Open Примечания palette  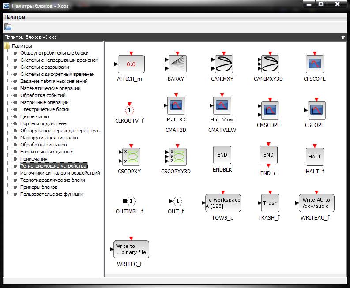[x=34, y=159]
